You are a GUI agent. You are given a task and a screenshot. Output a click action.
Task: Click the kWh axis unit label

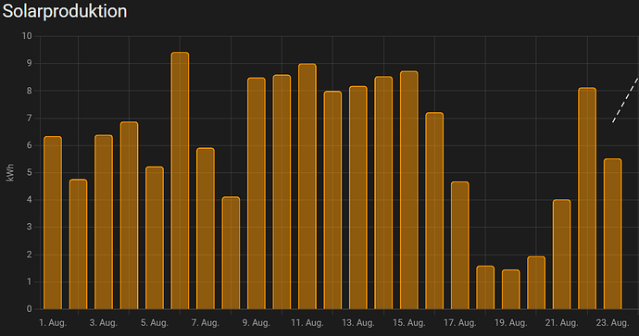click(10, 172)
